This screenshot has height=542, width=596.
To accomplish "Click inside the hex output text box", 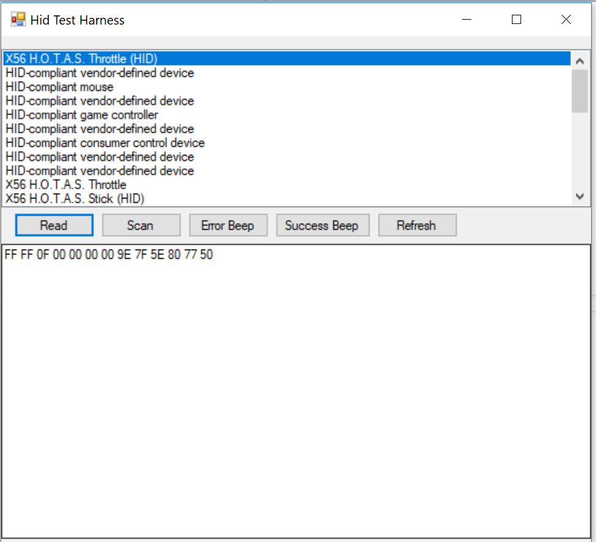I will tap(296, 391).
